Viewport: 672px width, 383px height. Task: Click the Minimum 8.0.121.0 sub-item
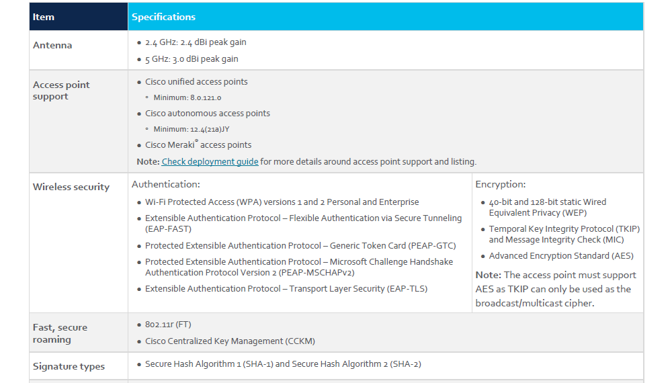(x=187, y=98)
